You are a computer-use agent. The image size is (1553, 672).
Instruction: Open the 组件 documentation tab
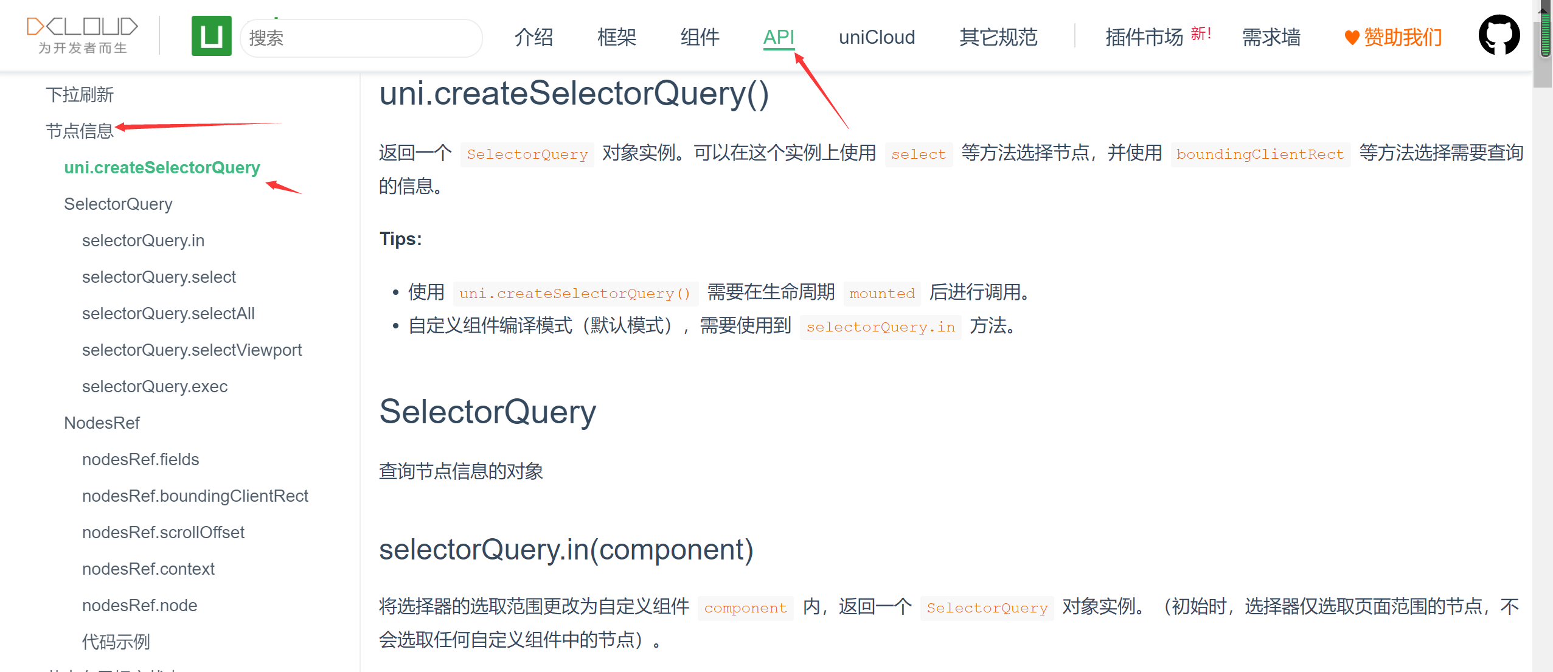[x=699, y=37]
